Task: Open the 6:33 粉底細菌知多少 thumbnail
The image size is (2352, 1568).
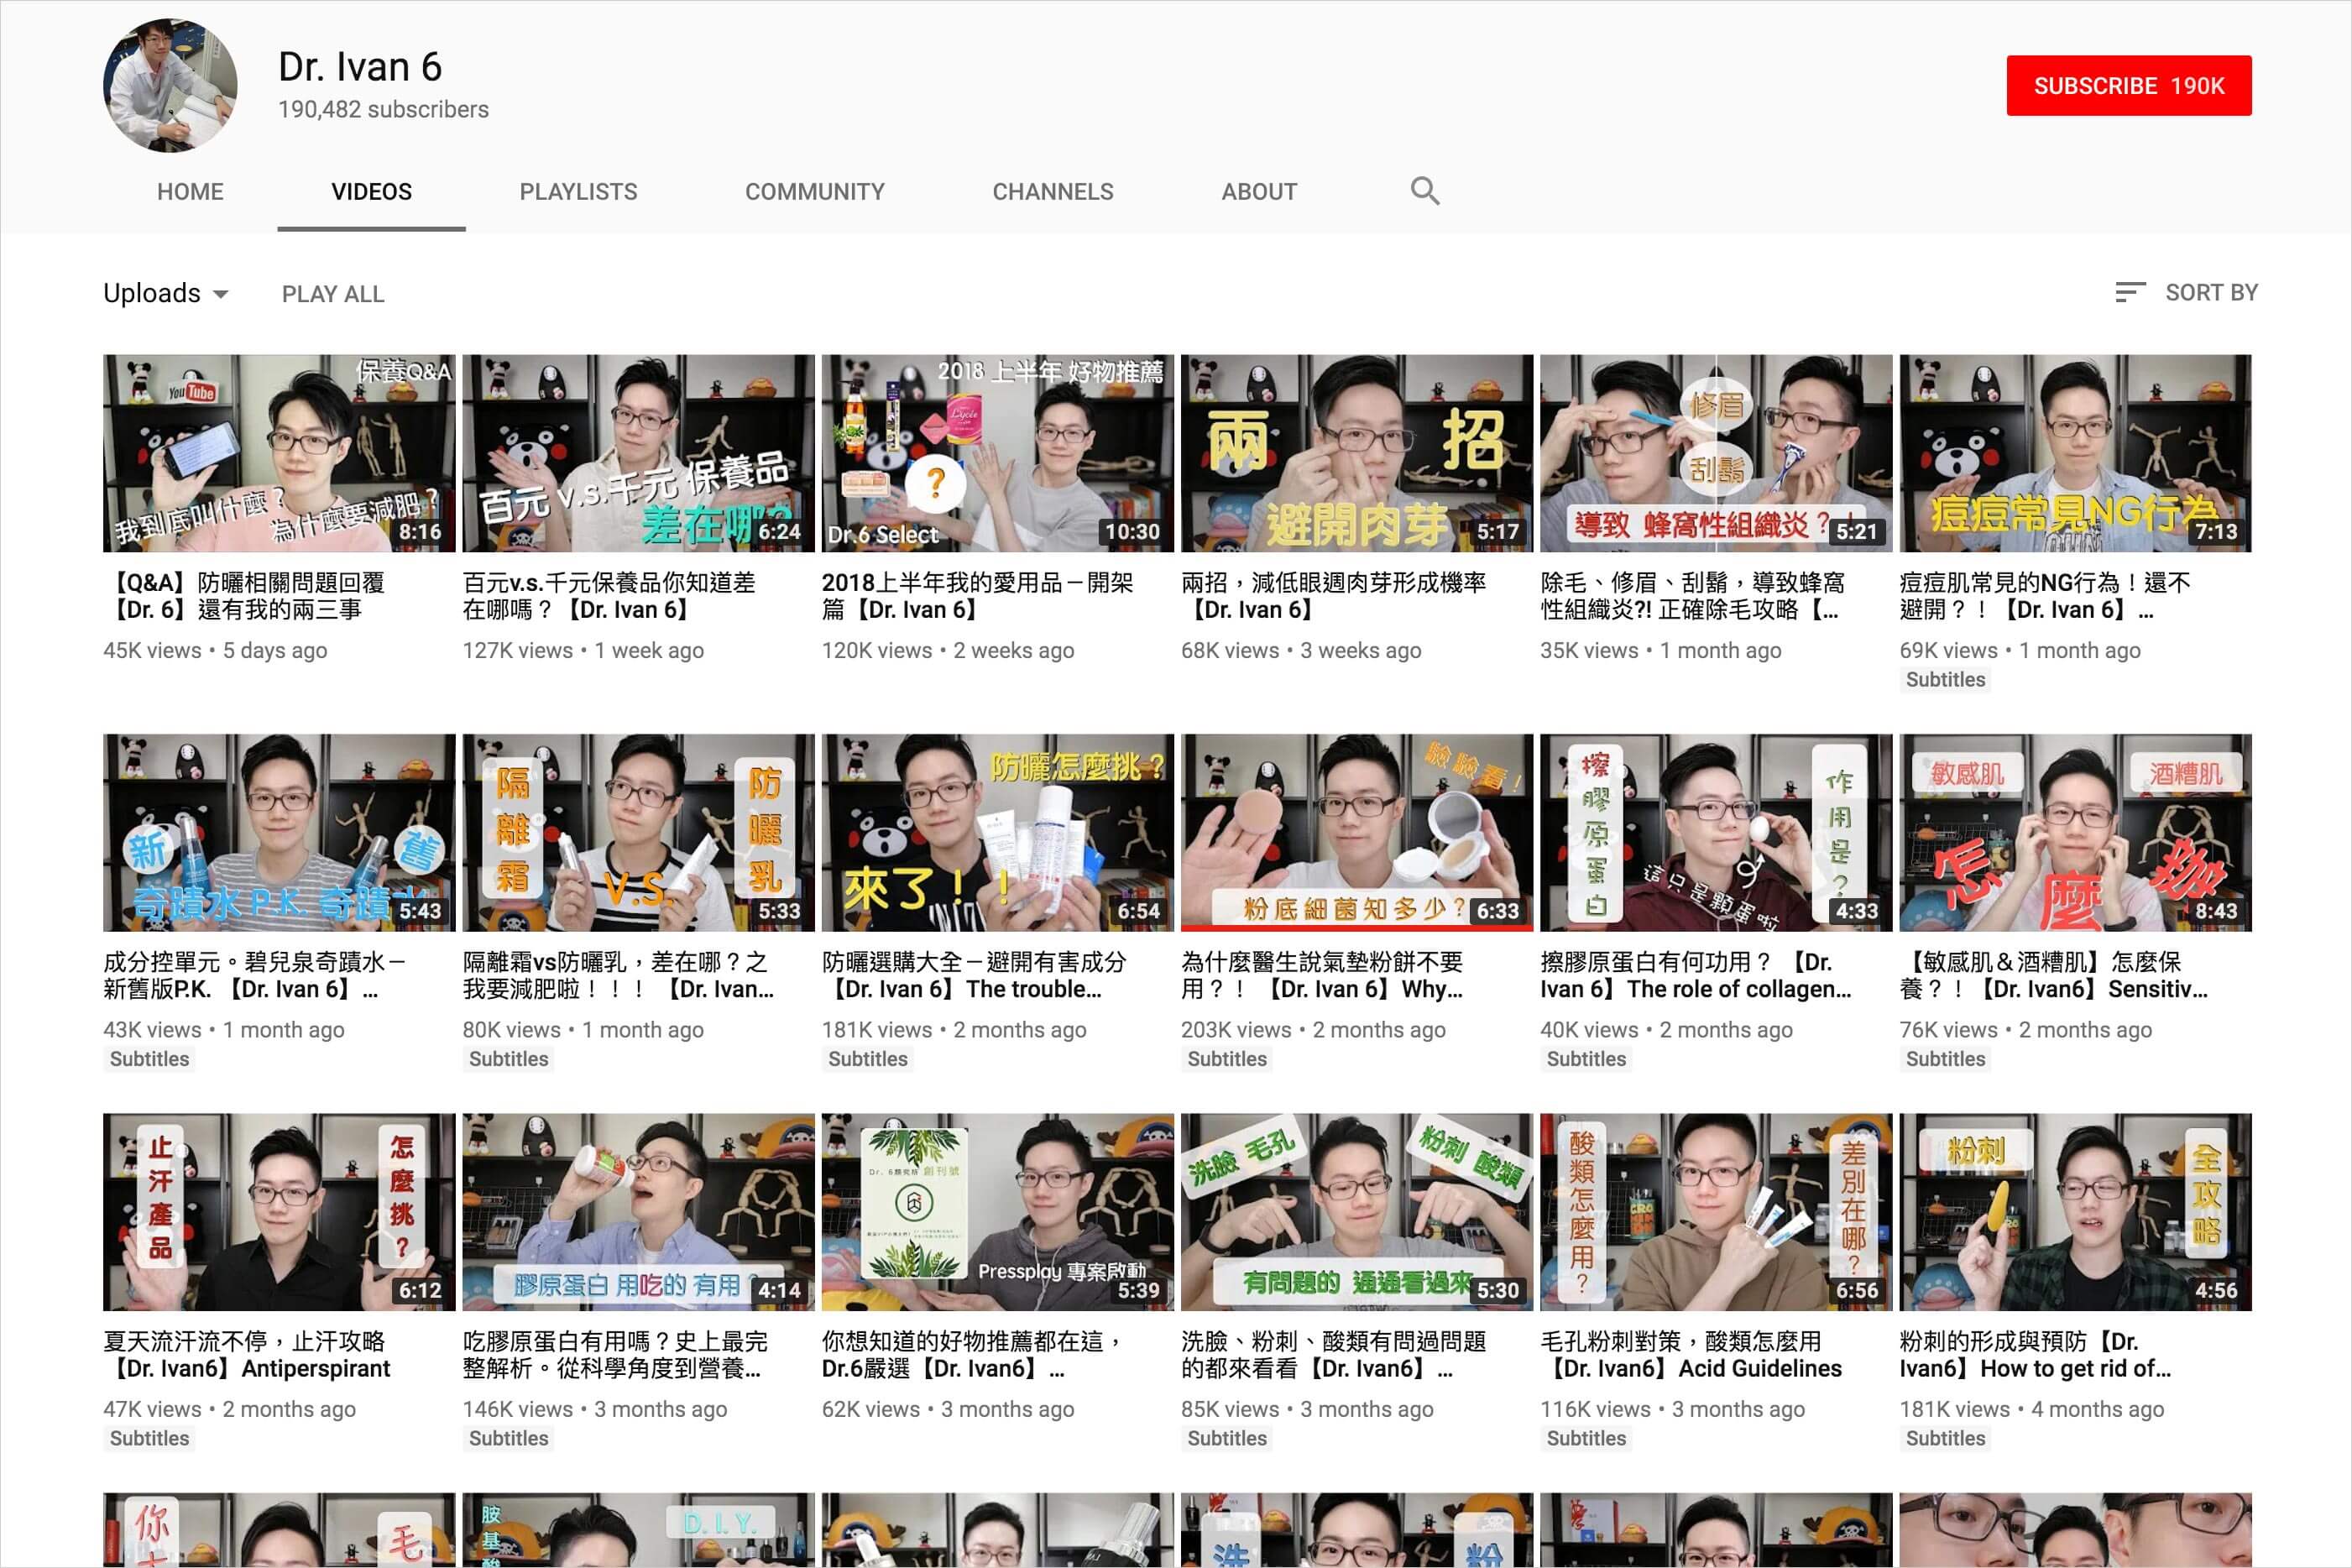Action: 1356,832
